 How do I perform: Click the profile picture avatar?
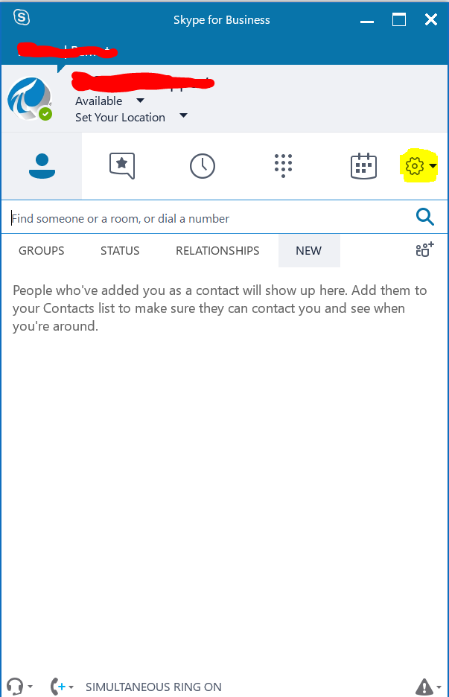(x=30, y=99)
